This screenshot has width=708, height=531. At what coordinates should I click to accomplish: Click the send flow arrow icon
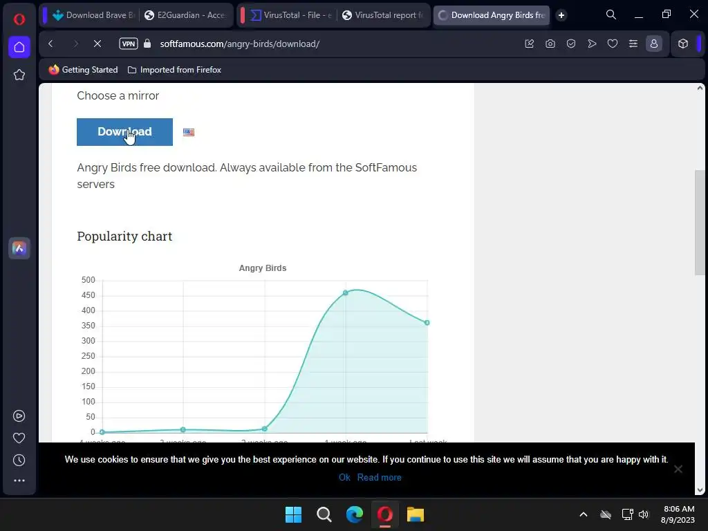click(x=592, y=44)
